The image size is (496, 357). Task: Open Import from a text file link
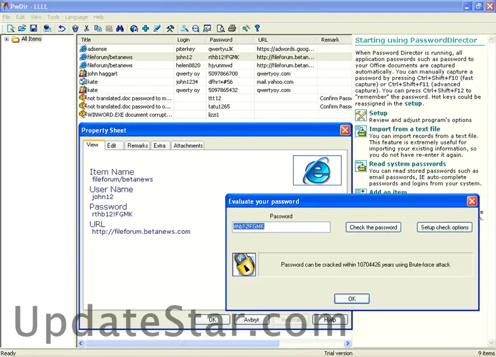pos(404,129)
